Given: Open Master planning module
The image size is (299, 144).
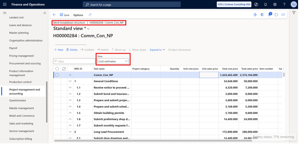Looking at the screenshot, I should tap(19, 33).
